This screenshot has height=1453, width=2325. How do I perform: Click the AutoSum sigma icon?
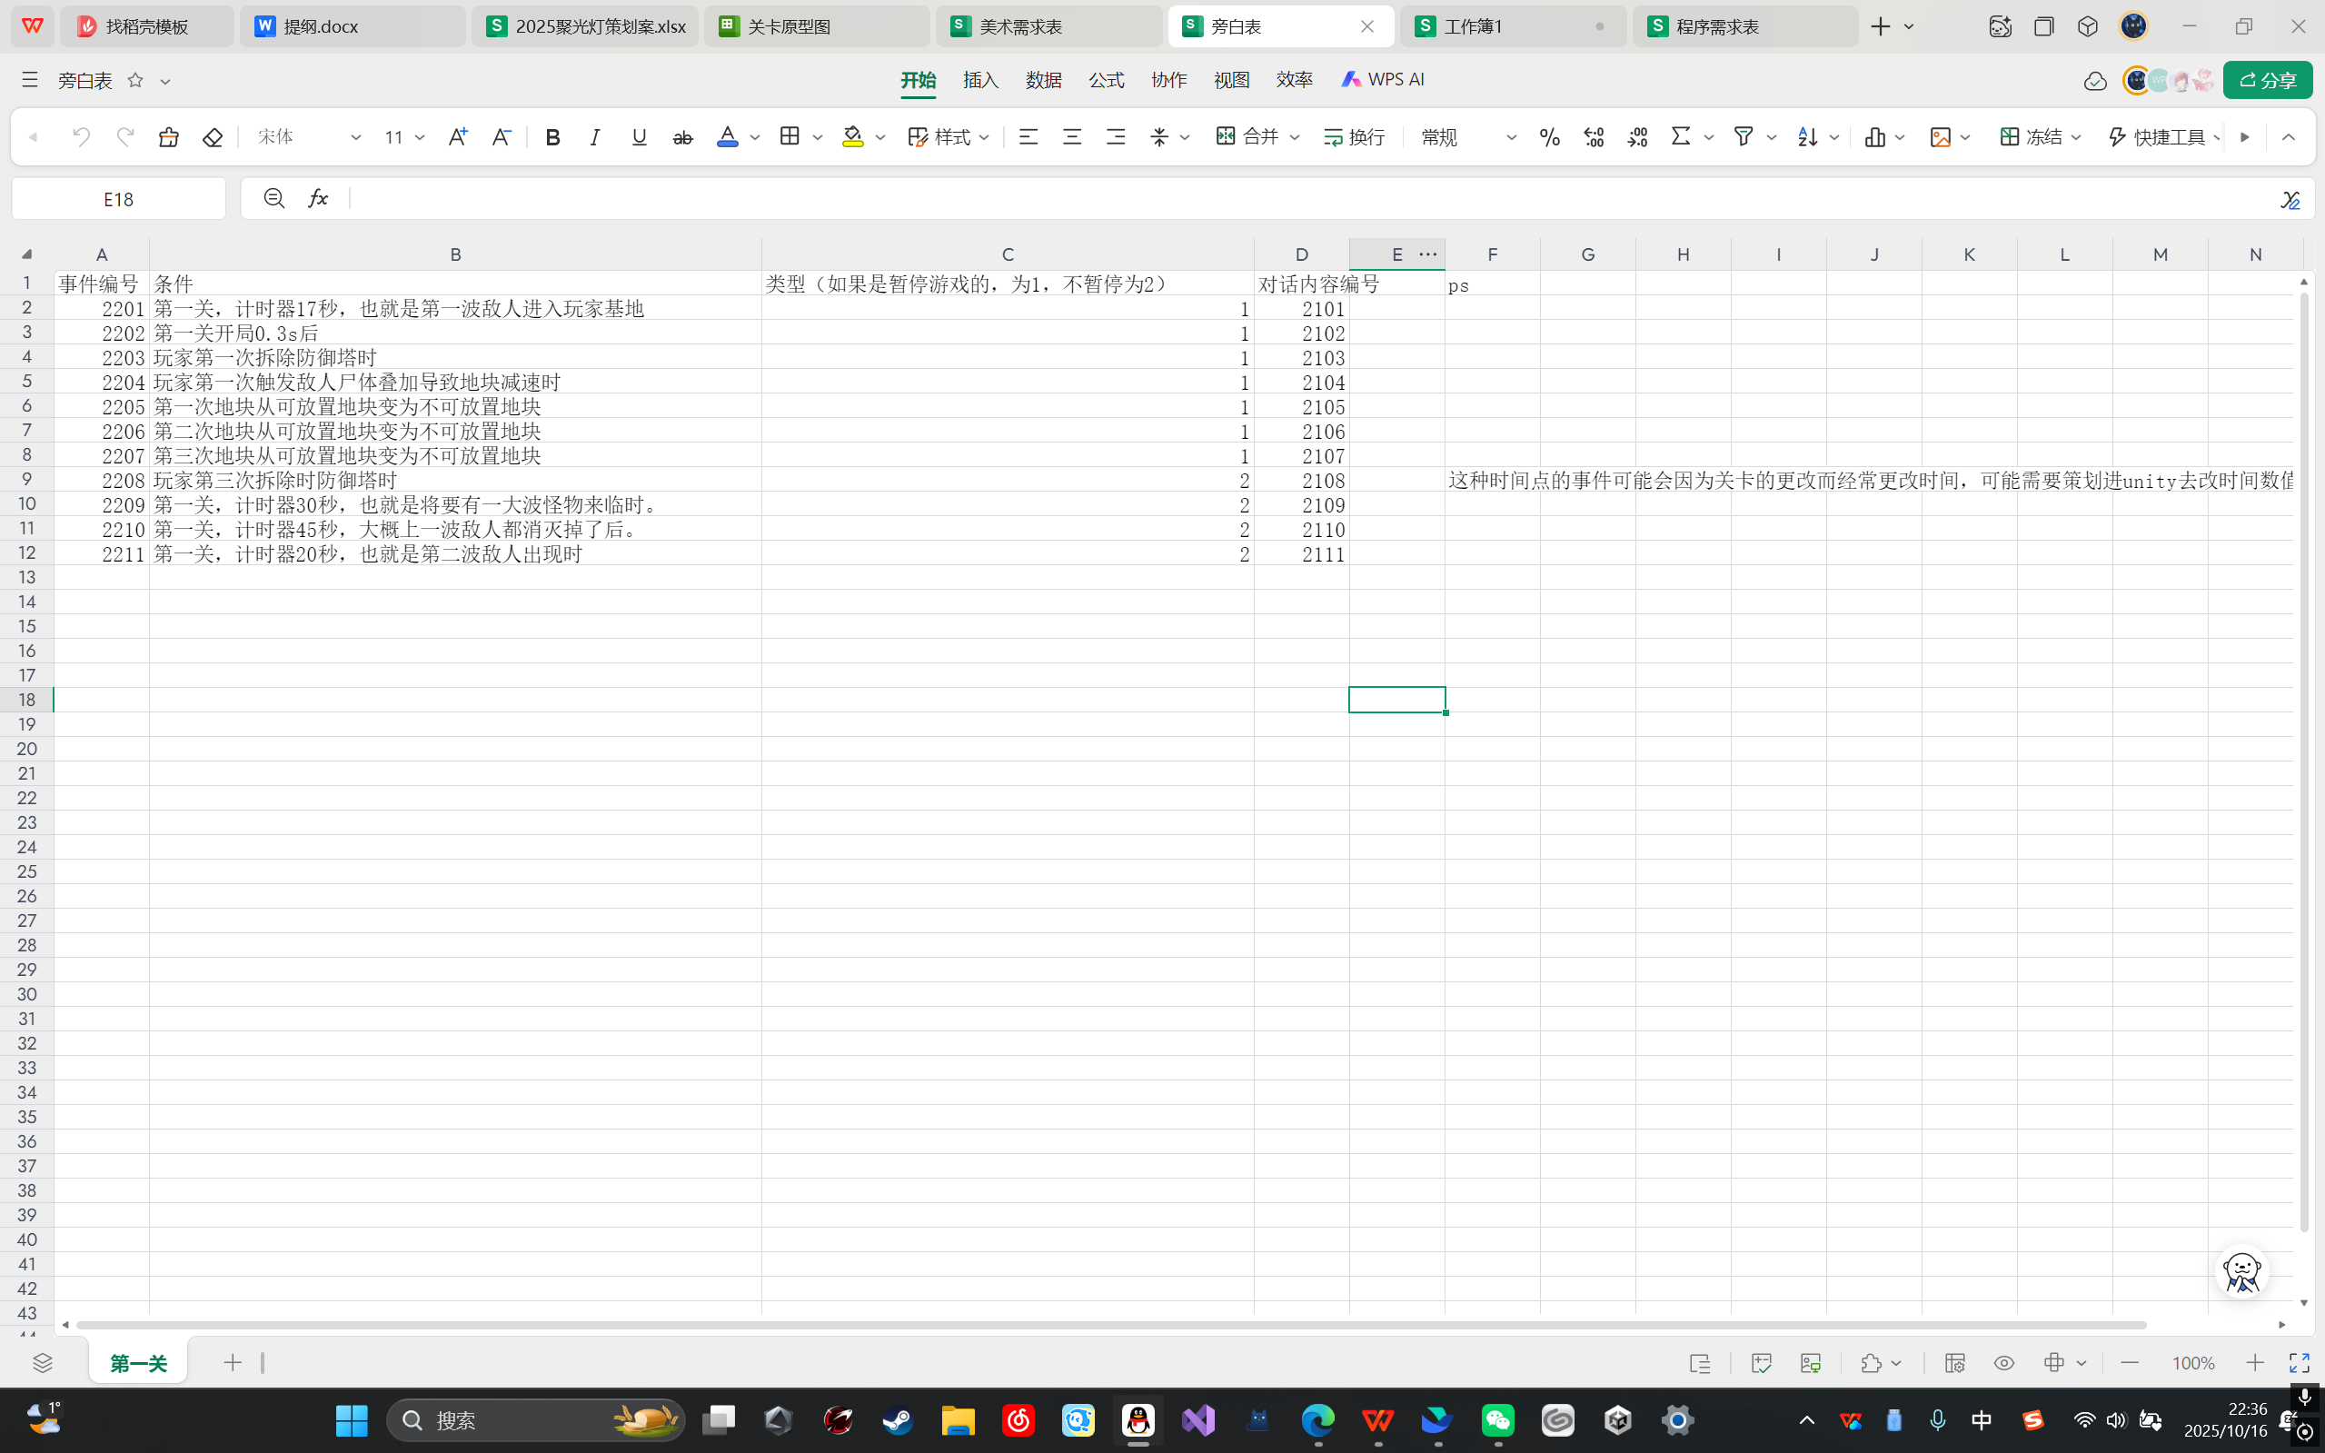(1680, 137)
